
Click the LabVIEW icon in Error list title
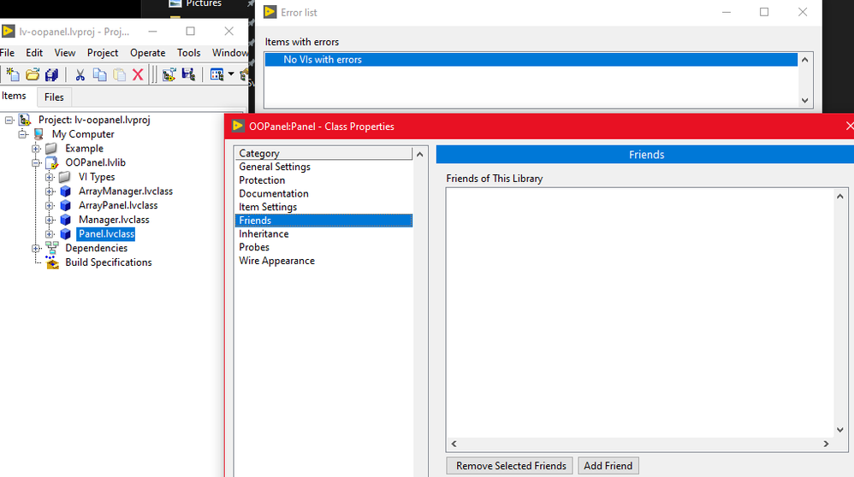(270, 11)
